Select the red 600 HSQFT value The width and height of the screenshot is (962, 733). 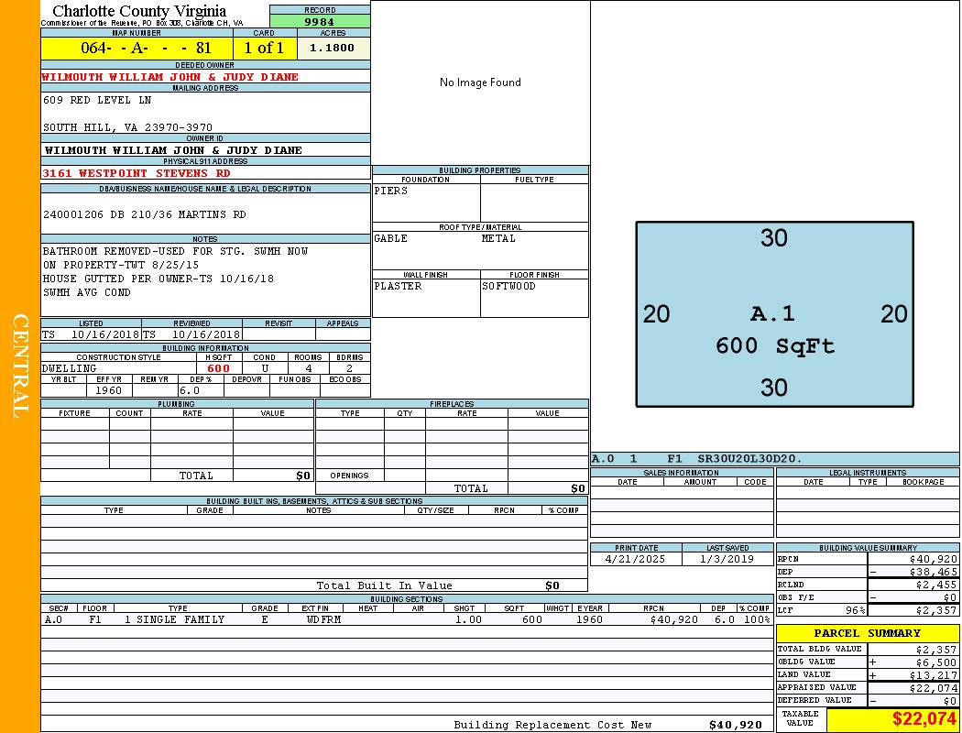[x=218, y=368]
